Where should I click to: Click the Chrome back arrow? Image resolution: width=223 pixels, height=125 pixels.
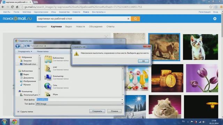point(3,7)
